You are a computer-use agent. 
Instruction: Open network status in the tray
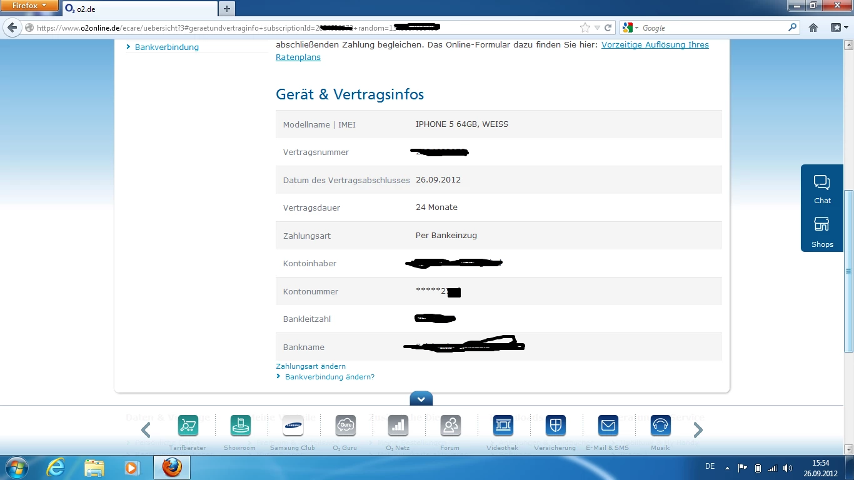click(773, 467)
